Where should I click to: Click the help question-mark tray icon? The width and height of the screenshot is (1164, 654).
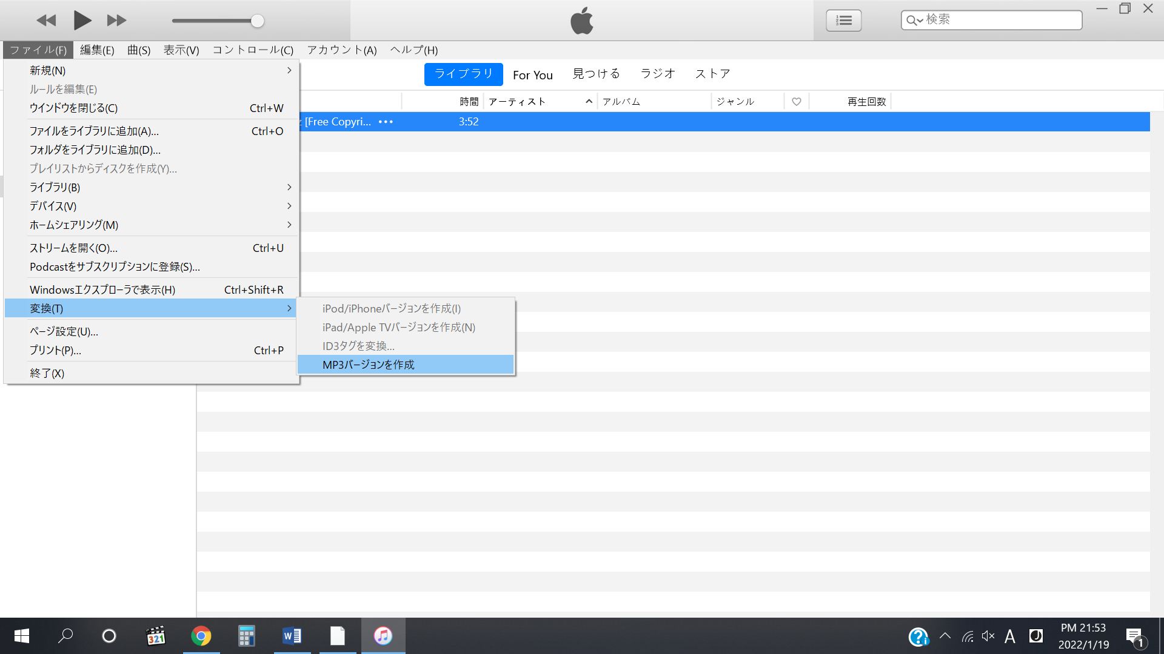918,636
